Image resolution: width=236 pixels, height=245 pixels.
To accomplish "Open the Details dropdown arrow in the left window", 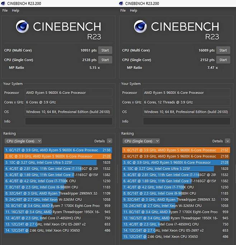I will coord(109,141).
